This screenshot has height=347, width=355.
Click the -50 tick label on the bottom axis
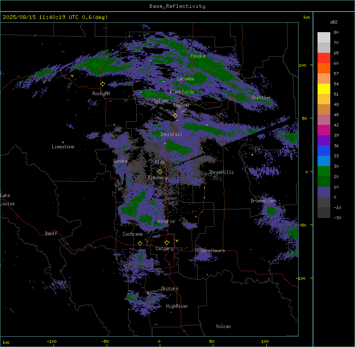(x=105, y=342)
